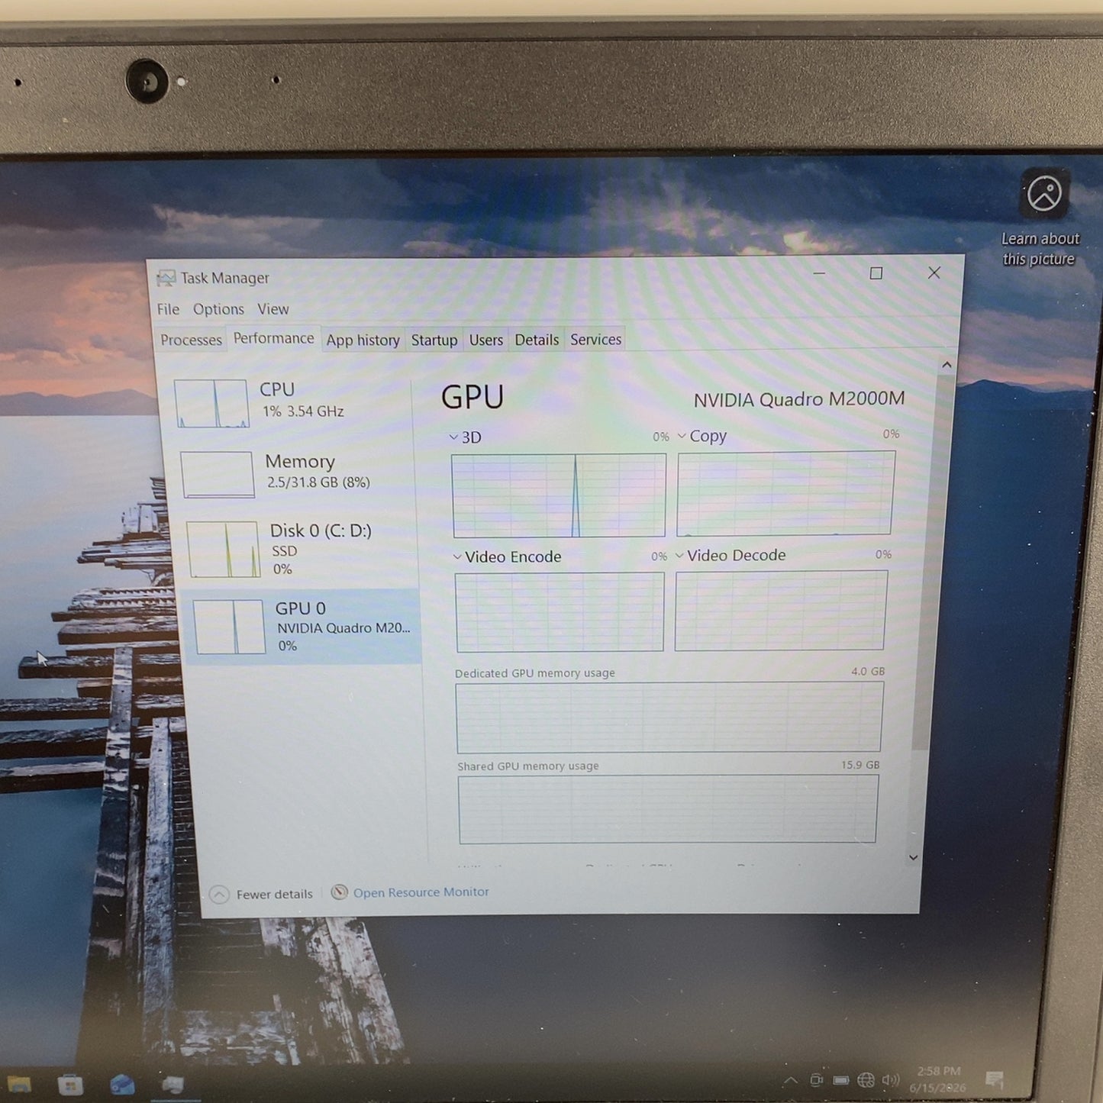Select Disk 0 (C: D:) item
1103x1103 pixels.
coord(299,549)
